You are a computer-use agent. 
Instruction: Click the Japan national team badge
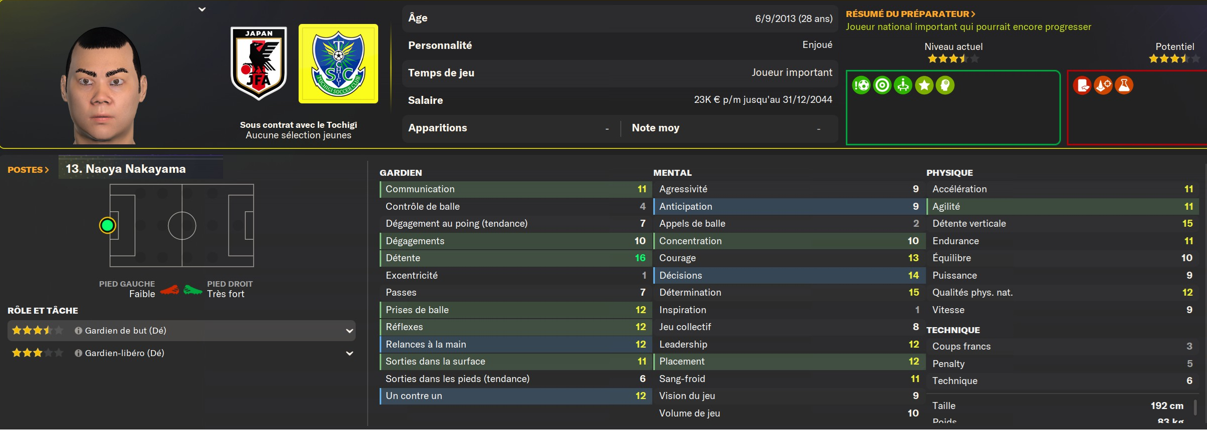(x=259, y=63)
